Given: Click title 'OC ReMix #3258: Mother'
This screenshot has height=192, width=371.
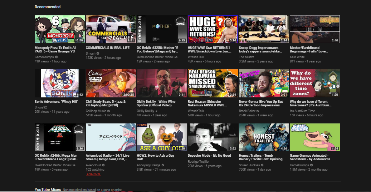Looking at the screenshot, I should click(x=157, y=49).
